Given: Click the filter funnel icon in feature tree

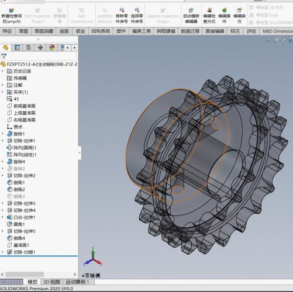Looking at the screenshot, I should pos(4,57).
